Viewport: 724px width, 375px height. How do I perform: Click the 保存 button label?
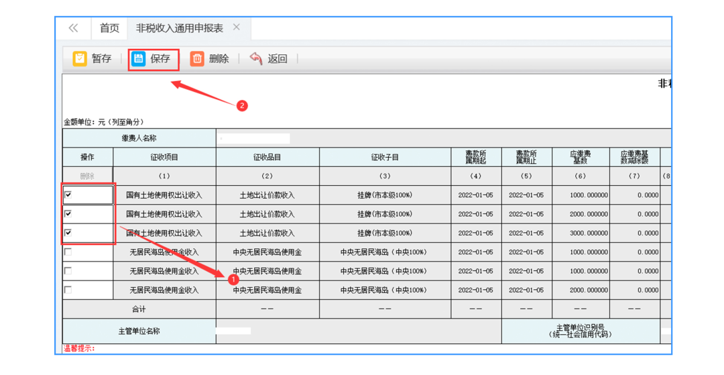[x=160, y=58]
